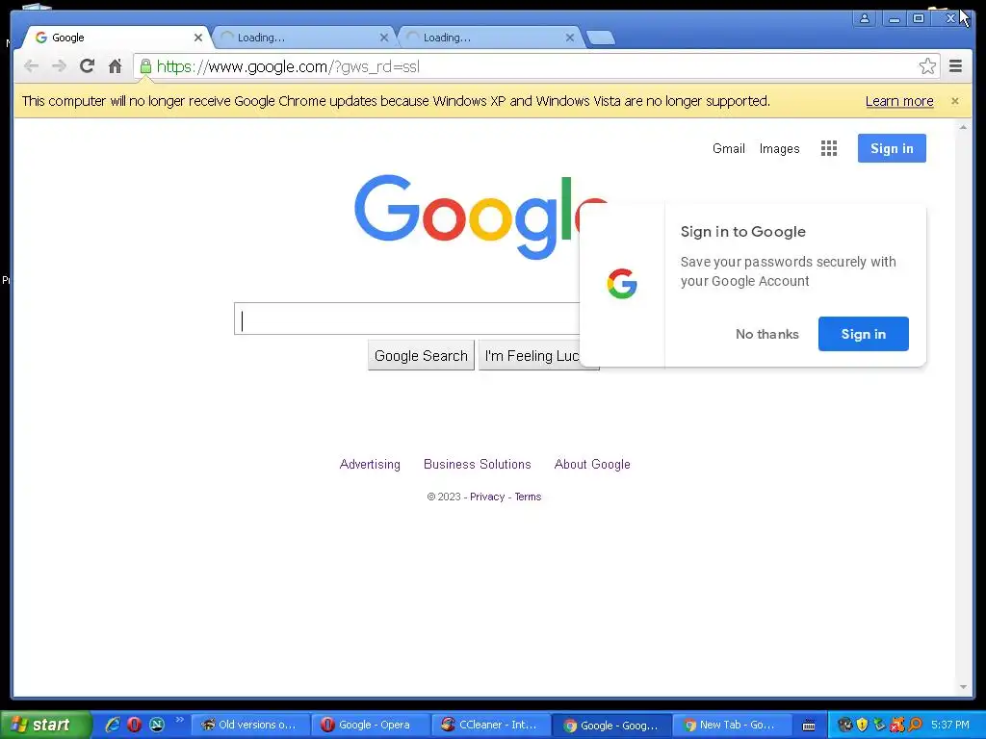This screenshot has height=739, width=986.
Task: Expand quick launch overflow chevron
Action: point(179,720)
